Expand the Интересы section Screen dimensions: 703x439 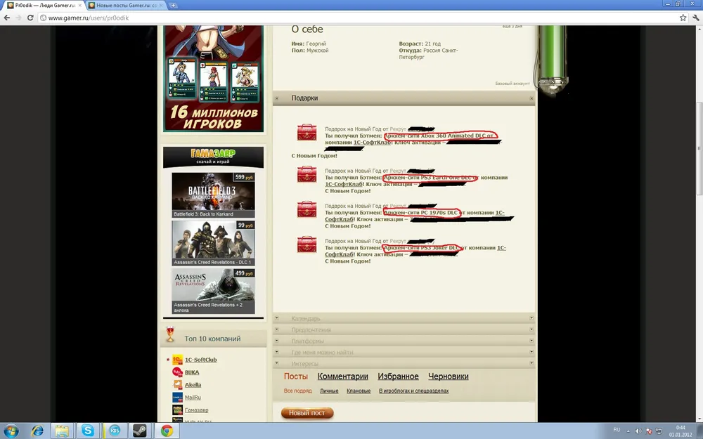click(305, 363)
